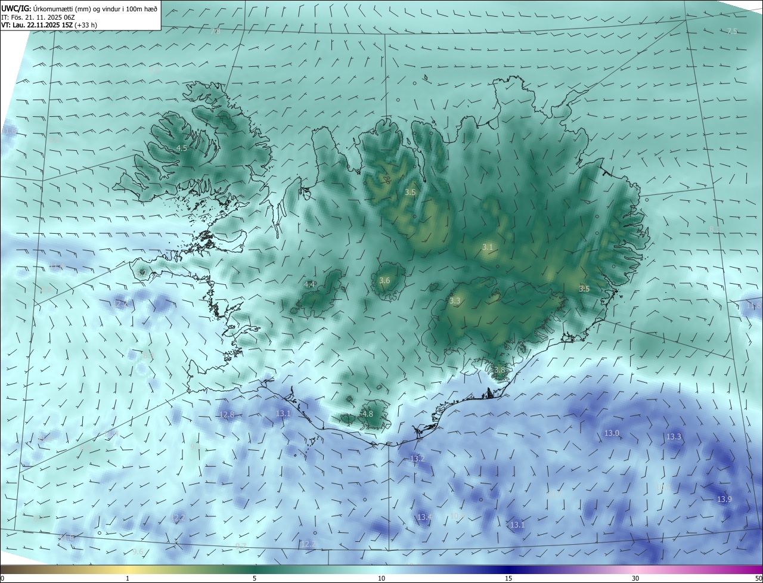The width and height of the screenshot is (763, 583).
Task: Click the 3.1 value in central Iceland
Action: [x=488, y=247]
